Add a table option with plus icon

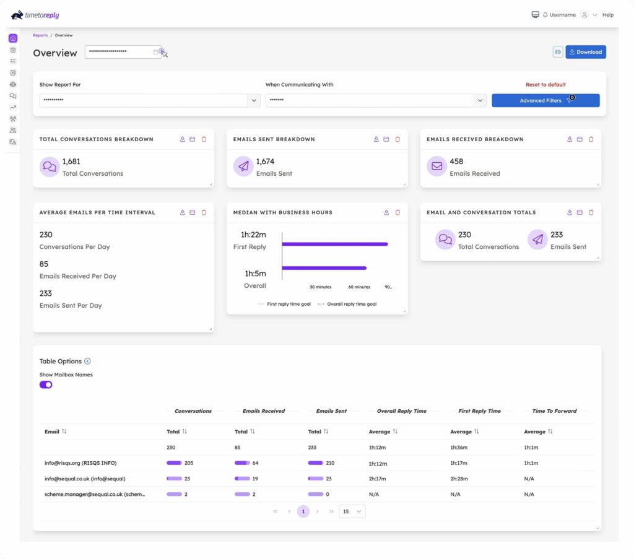tap(87, 361)
